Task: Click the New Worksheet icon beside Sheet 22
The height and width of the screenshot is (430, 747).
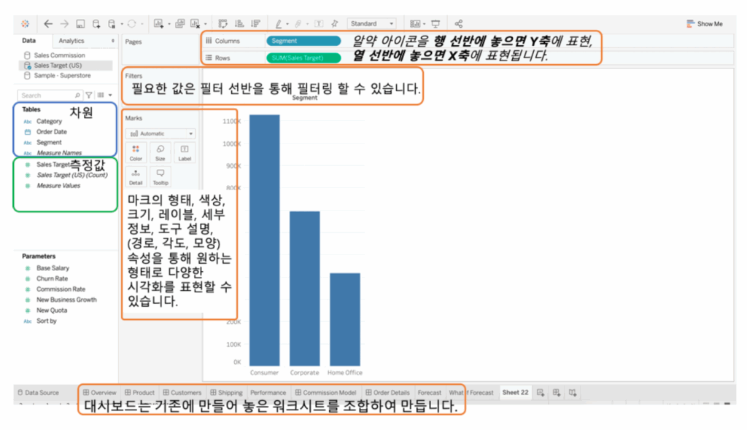Action: (541, 393)
